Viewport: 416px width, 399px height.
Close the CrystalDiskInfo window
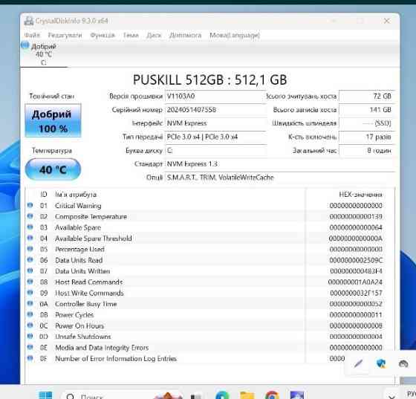(x=387, y=21)
